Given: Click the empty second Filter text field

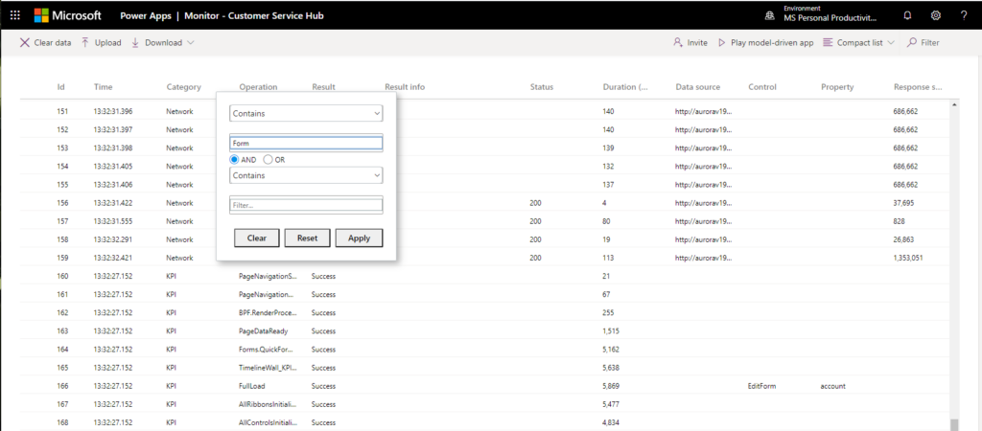Looking at the screenshot, I should pyautogui.click(x=306, y=204).
